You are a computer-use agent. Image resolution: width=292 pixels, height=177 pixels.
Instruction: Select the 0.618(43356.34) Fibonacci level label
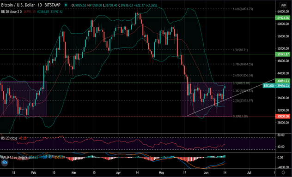click(243, 75)
